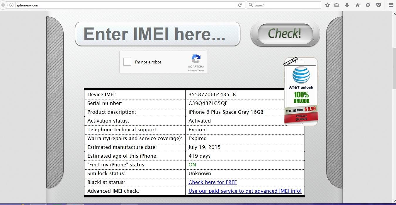This screenshot has width=396, height=205.
Task: Open the bookmarks list icon
Action: [336, 5]
